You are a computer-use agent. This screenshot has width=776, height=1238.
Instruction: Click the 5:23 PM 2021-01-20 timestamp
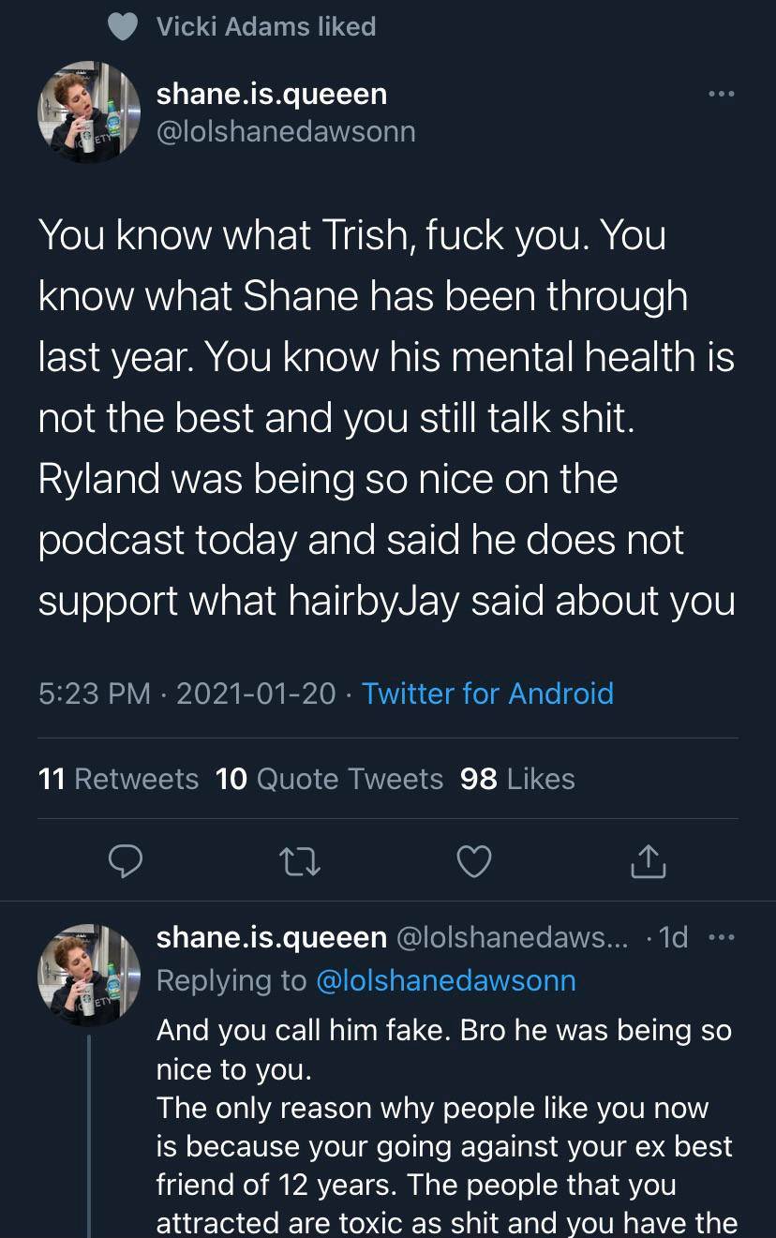coord(187,694)
